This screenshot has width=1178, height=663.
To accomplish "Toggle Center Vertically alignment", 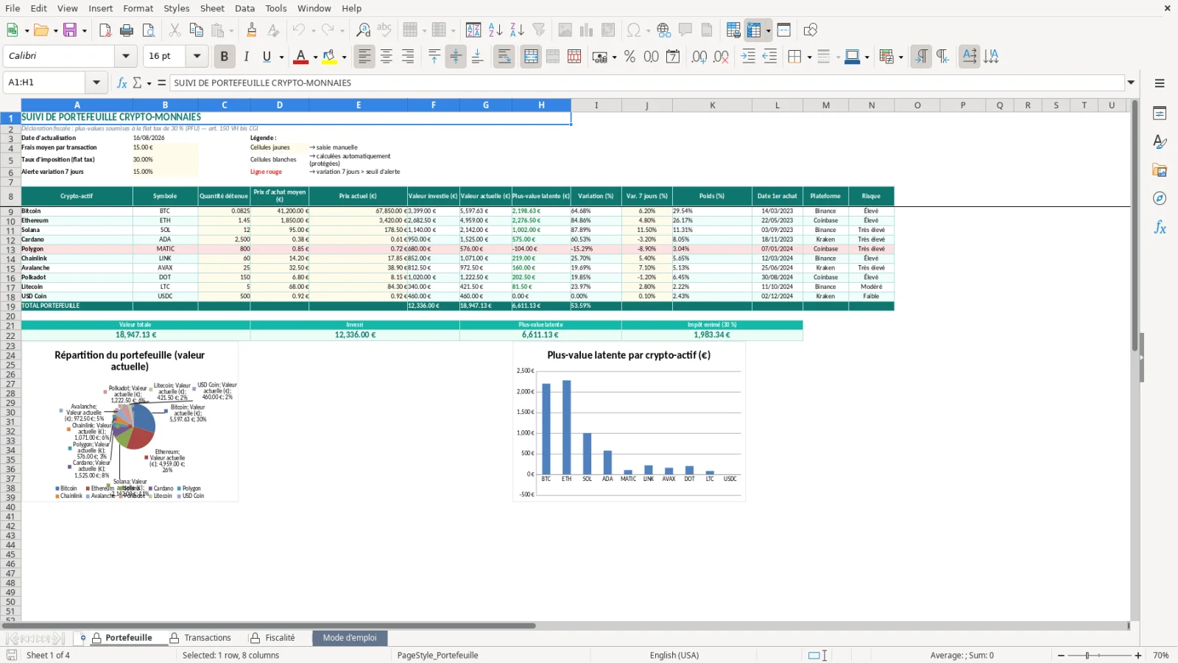I will click(x=456, y=57).
